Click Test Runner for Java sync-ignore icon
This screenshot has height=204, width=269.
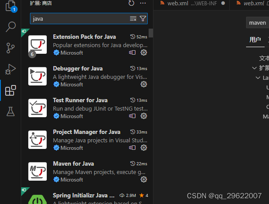pyautogui.click(x=132, y=116)
